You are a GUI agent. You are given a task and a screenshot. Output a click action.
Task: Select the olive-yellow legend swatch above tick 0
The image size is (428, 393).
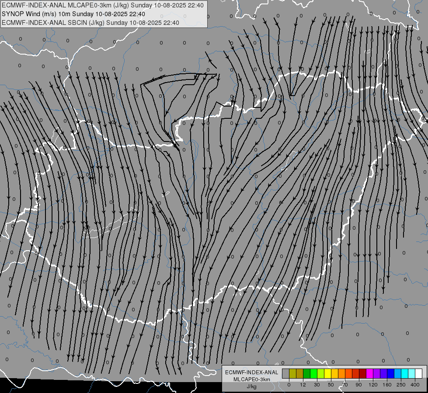tap(292, 374)
